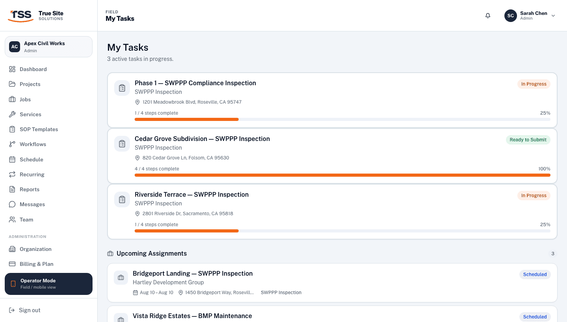Open Messages in the sidebar

pyautogui.click(x=48, y=204)
